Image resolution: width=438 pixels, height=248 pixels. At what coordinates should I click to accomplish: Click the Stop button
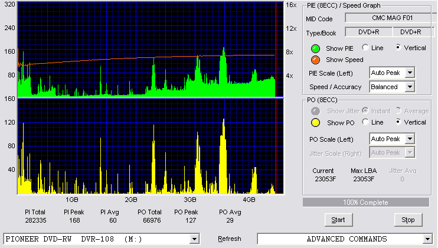click(x=408, y=220)
